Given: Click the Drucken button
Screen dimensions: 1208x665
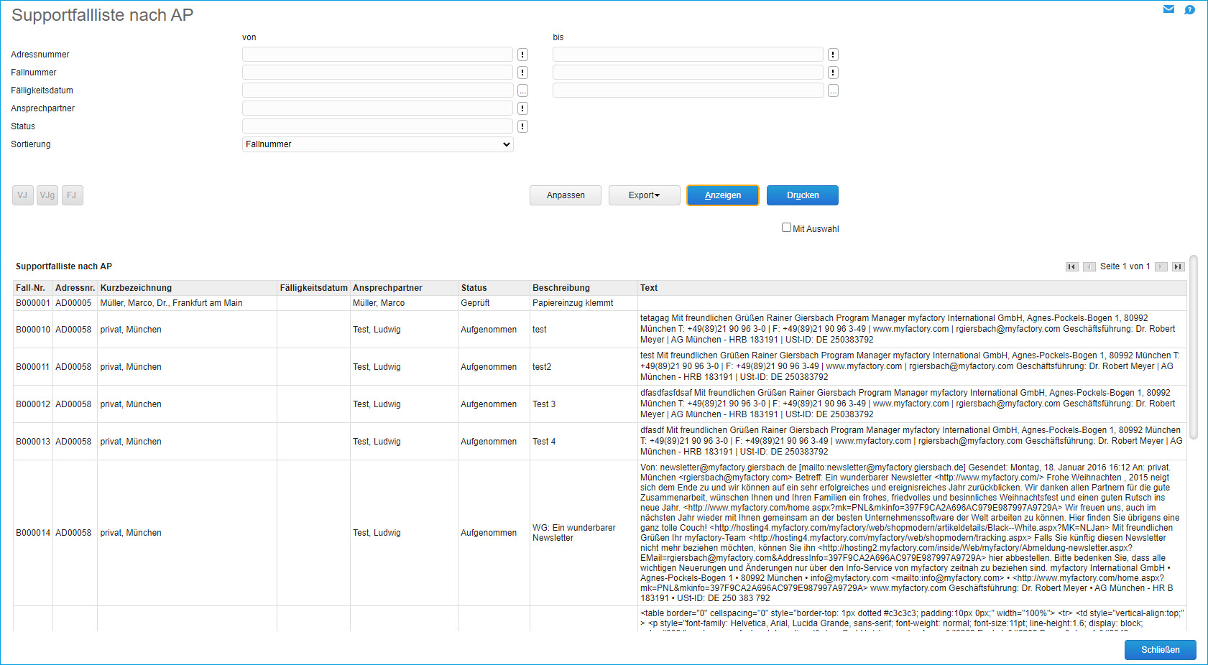Looking at the screenshot, I should [802, 195].
